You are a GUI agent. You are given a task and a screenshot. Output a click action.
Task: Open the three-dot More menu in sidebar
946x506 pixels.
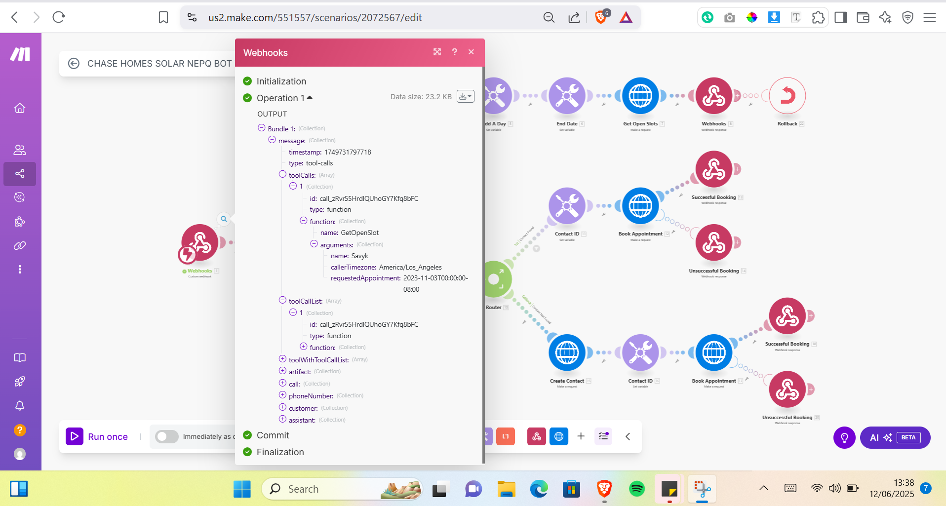pyautogui.click(x=20, y=269)
